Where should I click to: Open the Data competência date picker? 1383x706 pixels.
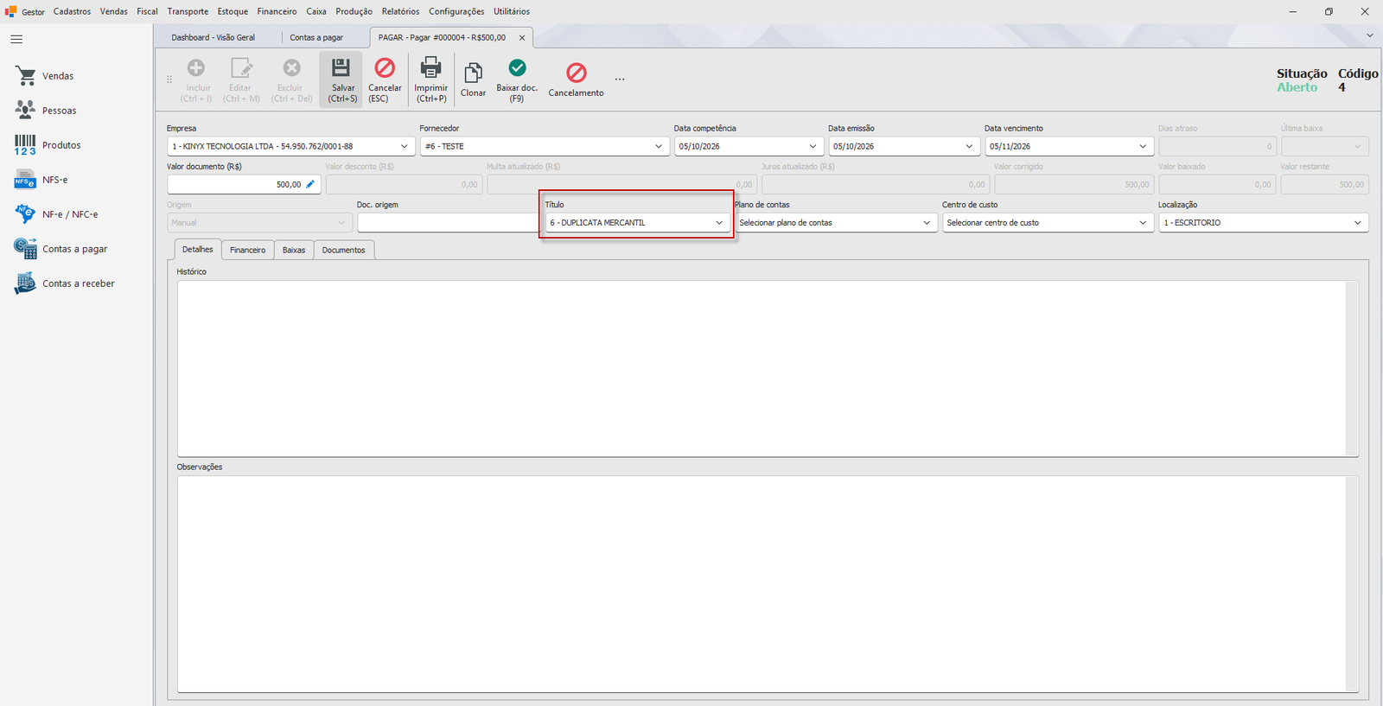[x=813, y=147]
